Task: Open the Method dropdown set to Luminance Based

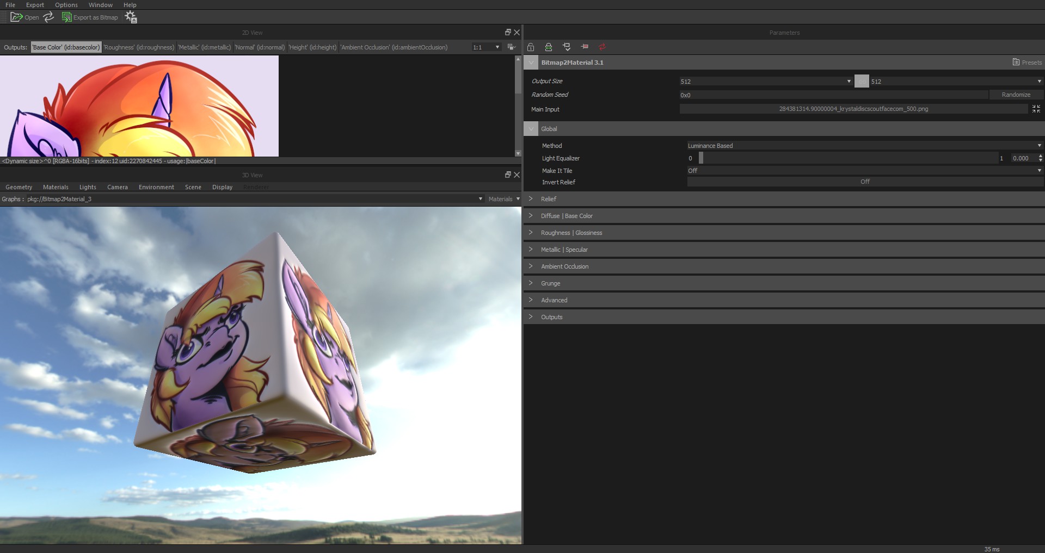Action: click(865, 146)
